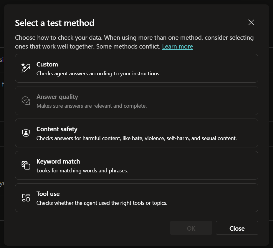Click the sparkle pen icon for Custom
The height and width of the screenshot is (248, 273).
tap(26, 68)
